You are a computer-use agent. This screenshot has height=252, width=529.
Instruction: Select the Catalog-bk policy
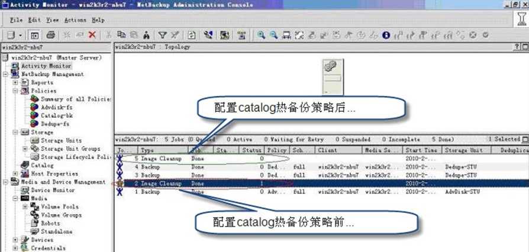pyautogui.click(x=57, y=116)
